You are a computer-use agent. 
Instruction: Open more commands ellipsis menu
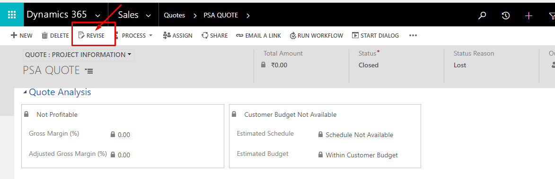(x=413, y=36)
